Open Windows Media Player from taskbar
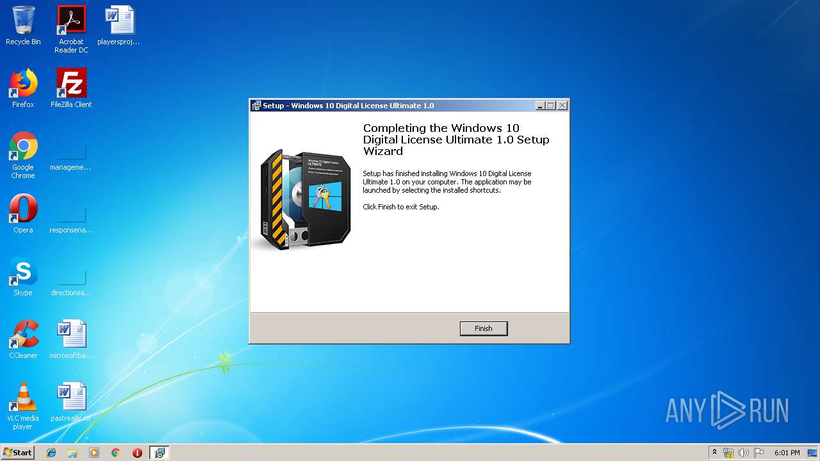This screenshot has height=461, width=820. coord(94,453)
